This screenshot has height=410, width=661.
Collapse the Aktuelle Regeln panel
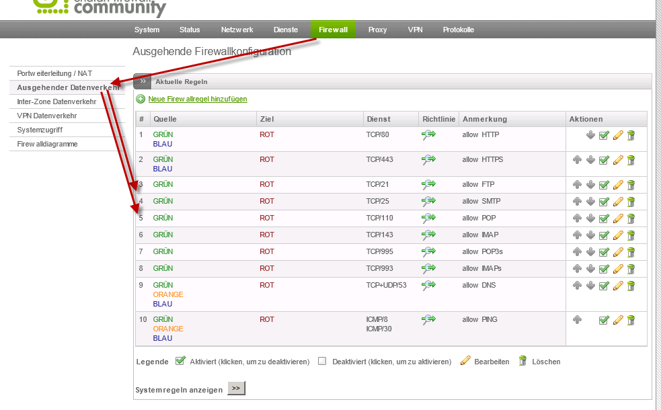(143, 81)
